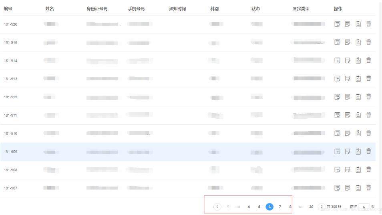View details of record 181-918

pos(337,42)
